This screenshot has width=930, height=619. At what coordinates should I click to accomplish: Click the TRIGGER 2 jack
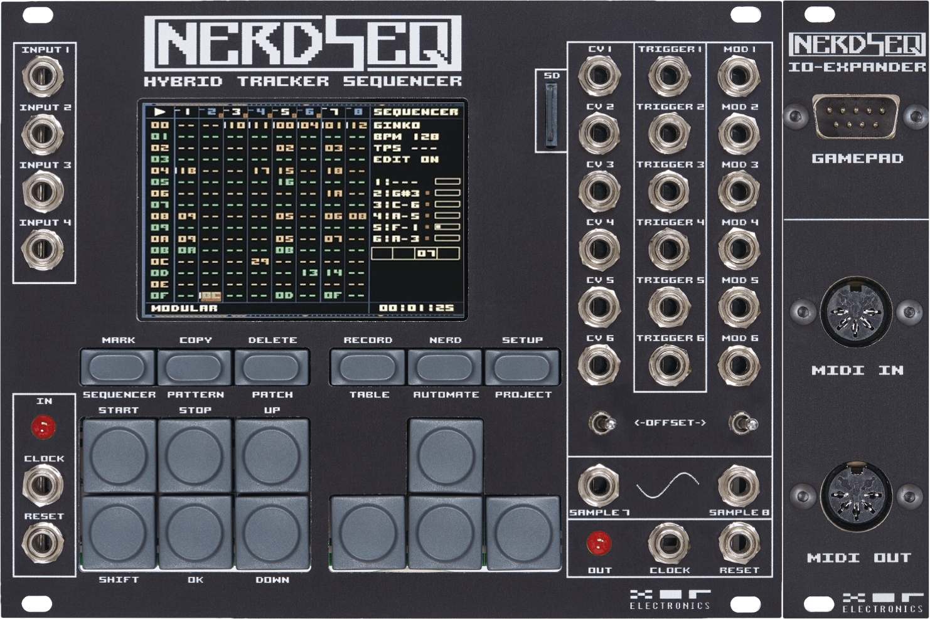pos(669,133)
